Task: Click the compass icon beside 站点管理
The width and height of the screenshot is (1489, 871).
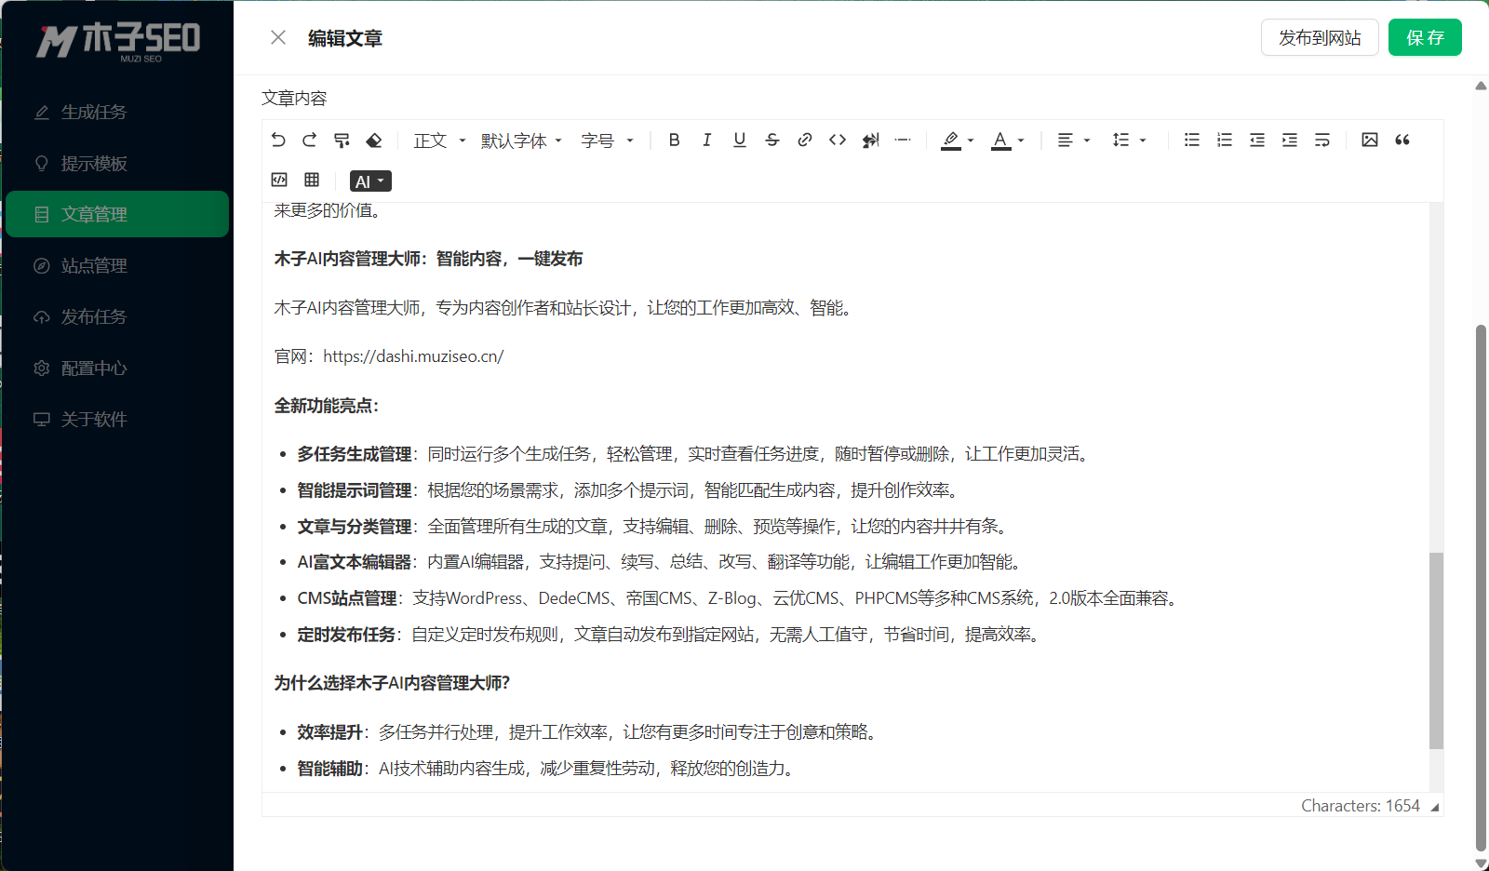Action: coord(42,265)
